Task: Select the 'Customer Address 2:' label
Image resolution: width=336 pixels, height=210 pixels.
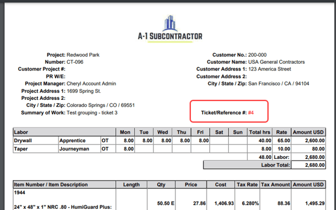Action: [x=221, y=76]
